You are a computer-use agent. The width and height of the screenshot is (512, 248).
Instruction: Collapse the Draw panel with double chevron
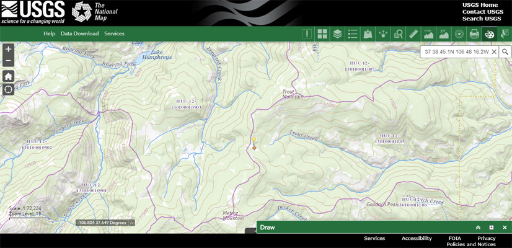pos(478,228)
